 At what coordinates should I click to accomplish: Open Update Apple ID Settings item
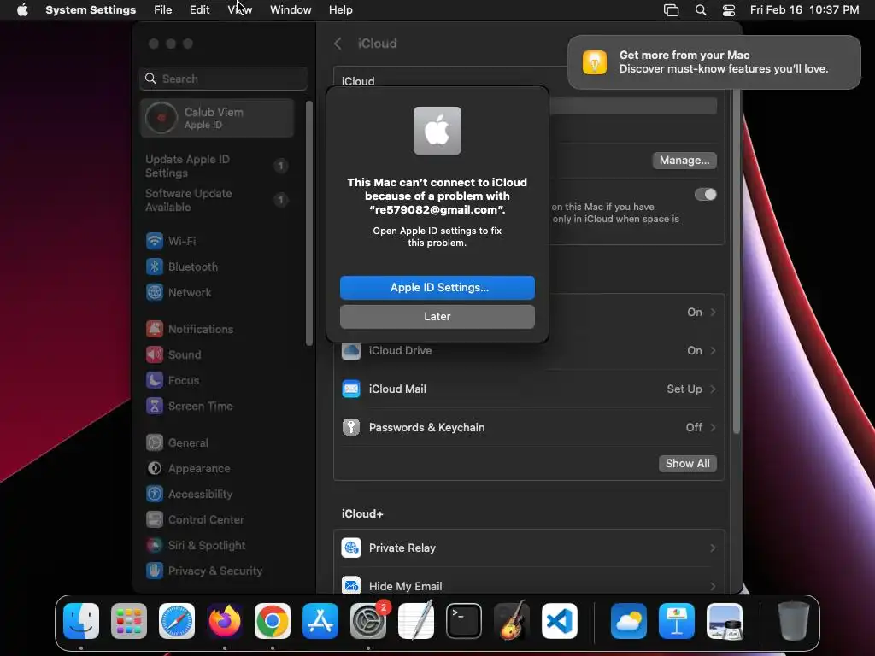[x=216, y=166]
